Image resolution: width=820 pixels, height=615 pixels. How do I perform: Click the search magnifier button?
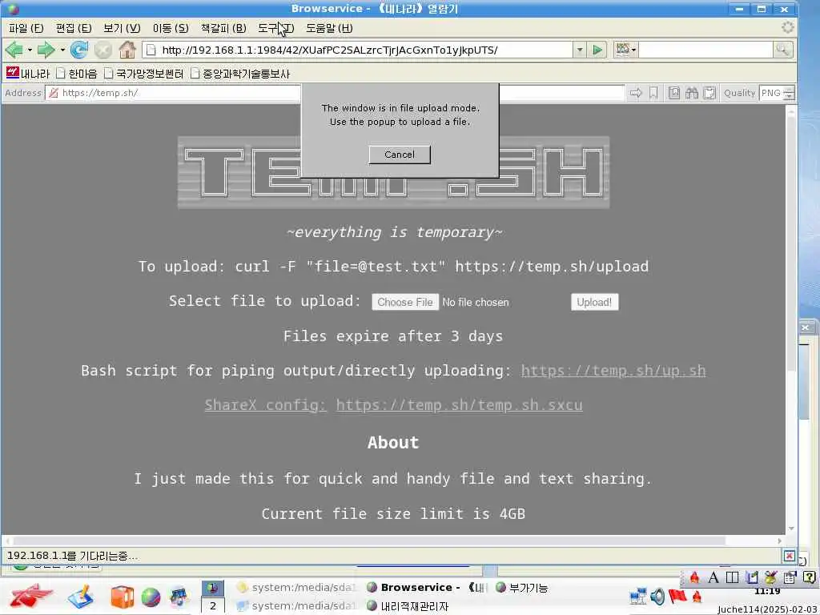tap(782, 50)
